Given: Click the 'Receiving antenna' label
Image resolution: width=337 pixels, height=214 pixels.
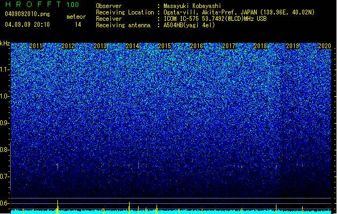Looking at the screenshot, I should (123, 25).
